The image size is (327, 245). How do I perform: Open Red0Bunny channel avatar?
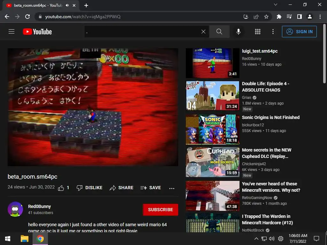(x=15, y=209)
